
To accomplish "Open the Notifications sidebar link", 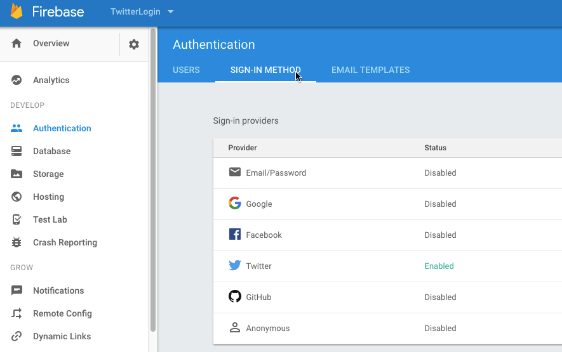I will [x=58, y=290].
